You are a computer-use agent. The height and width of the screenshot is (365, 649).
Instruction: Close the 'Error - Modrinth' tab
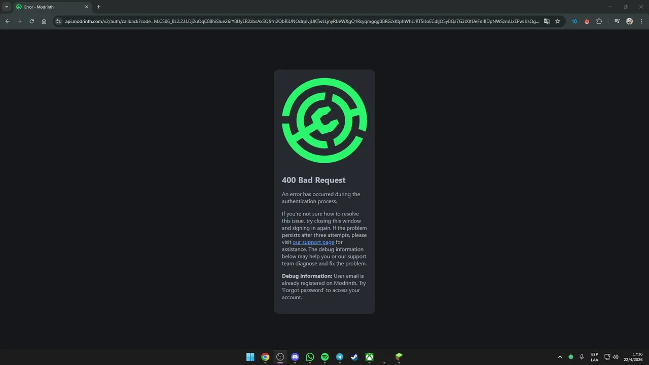(x=86, y=7)
